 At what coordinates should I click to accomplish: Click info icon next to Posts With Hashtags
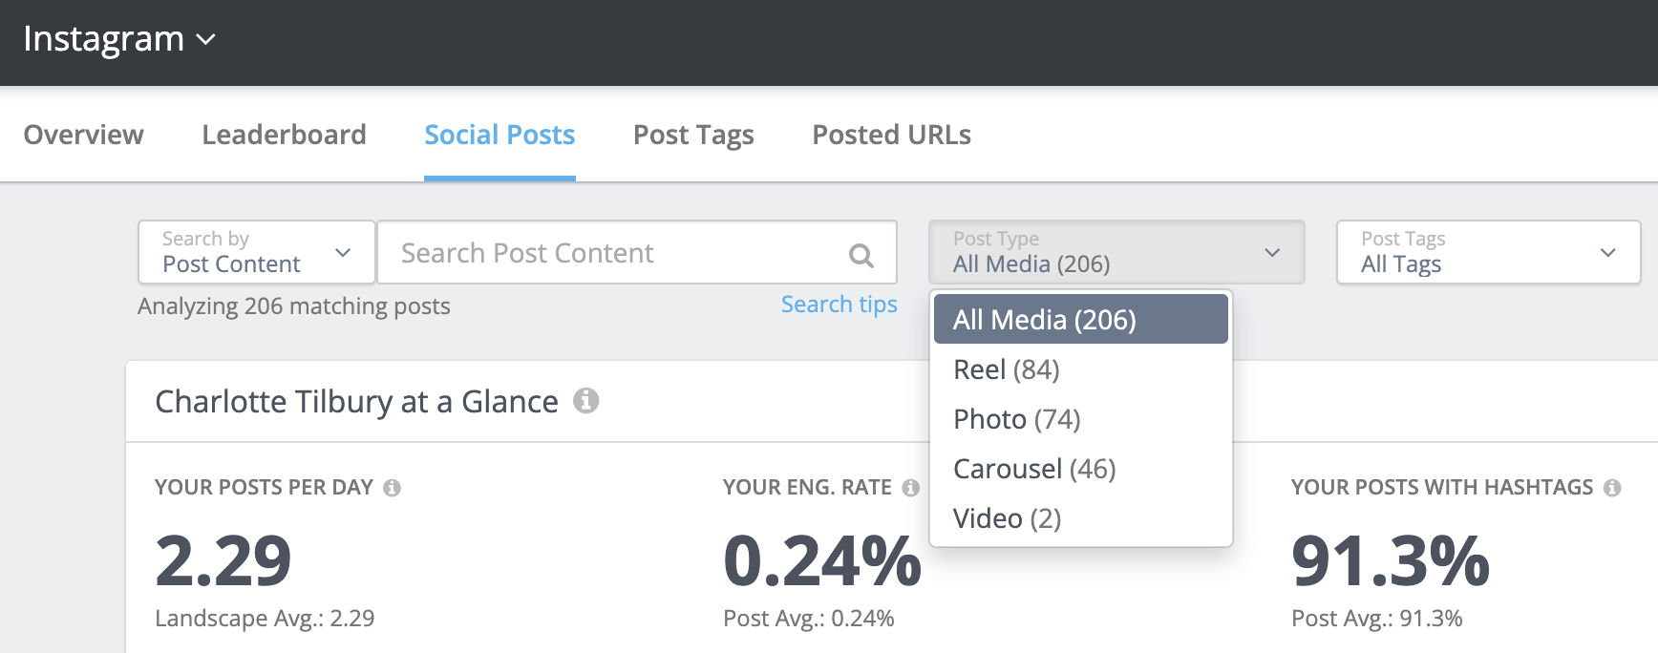point(1612,488)
